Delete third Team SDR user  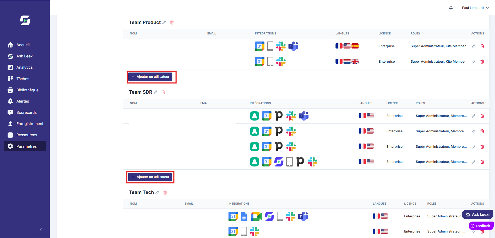(x=482, y=147)
